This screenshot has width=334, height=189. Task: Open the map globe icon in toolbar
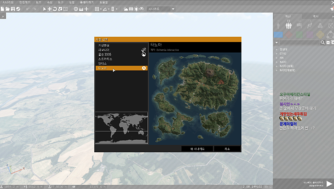click(x=76, y=9)
